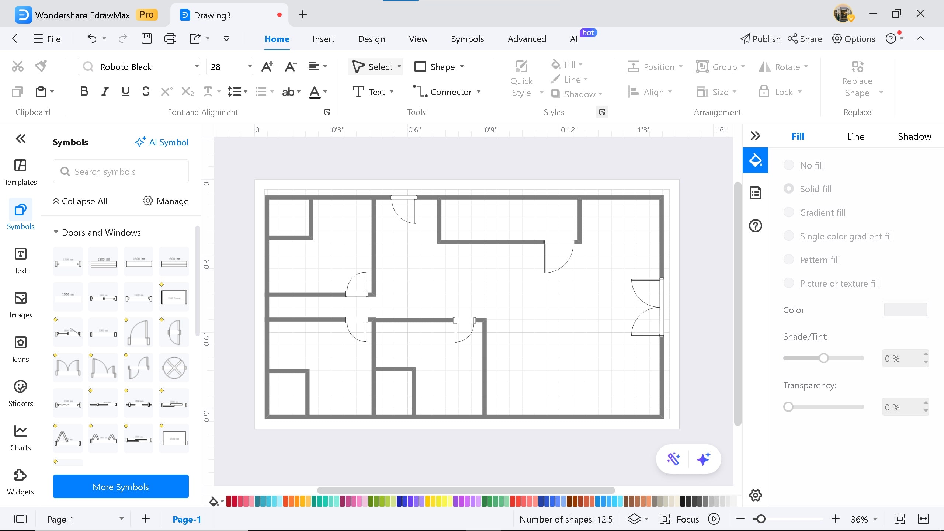
Task: Collapse the Doors and Windows category
Action: 56,232
